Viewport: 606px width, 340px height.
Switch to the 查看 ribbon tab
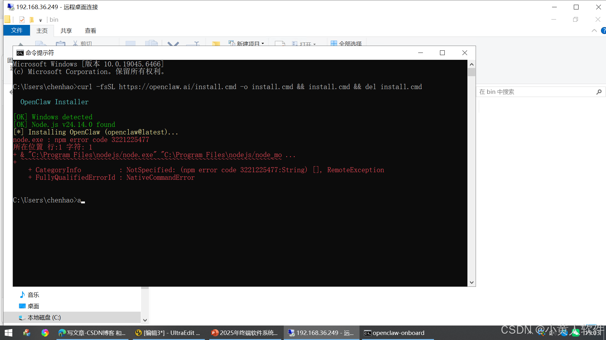[x=90, y=31]
